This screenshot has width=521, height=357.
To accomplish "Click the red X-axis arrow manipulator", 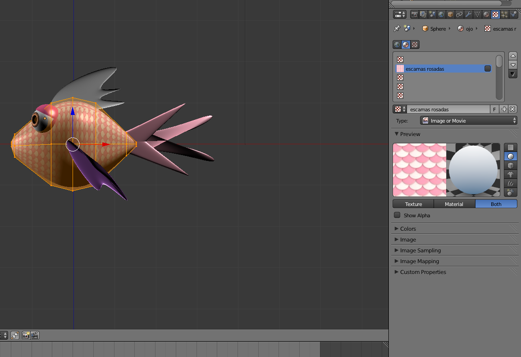I will pos(106,144).
